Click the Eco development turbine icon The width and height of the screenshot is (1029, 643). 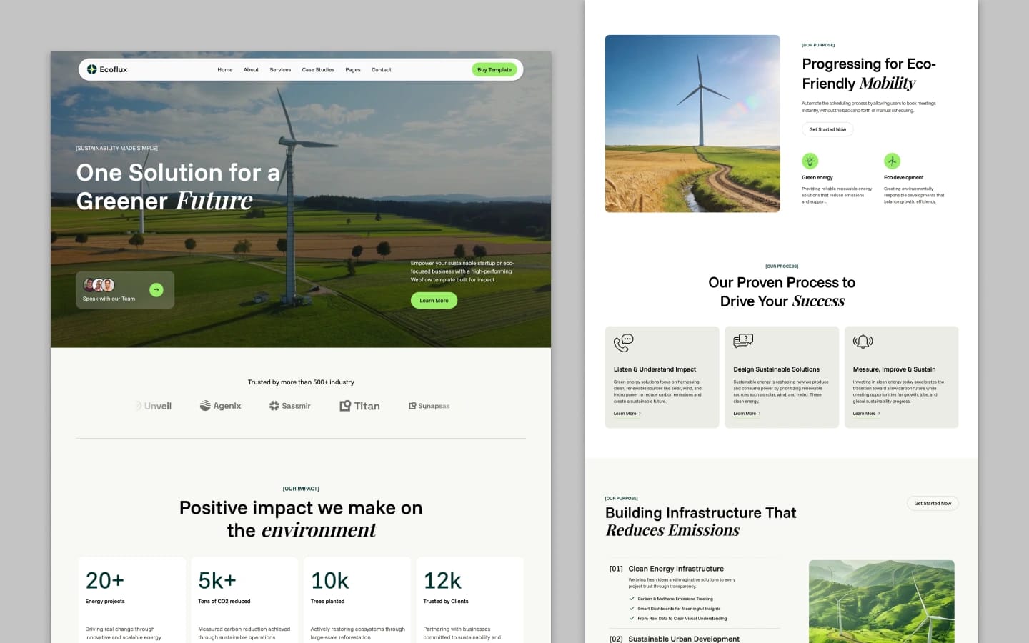tap(892, 161)
